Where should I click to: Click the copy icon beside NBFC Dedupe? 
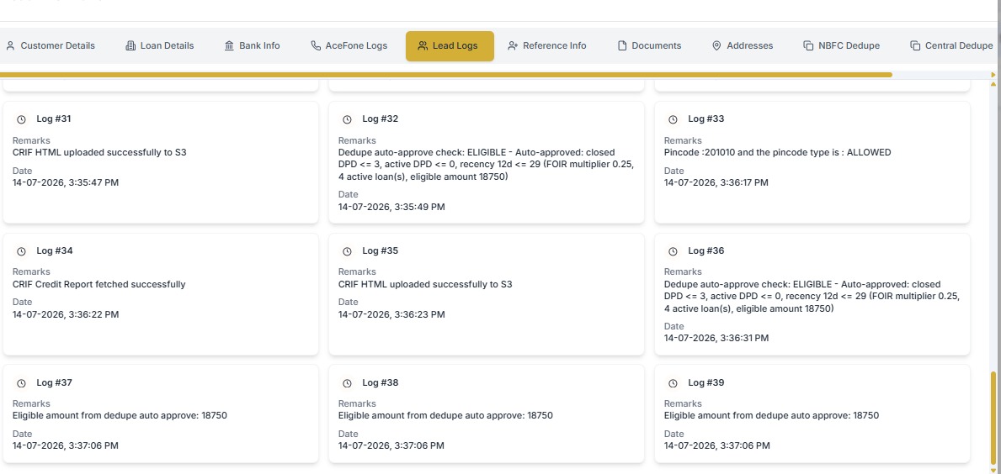808,46
